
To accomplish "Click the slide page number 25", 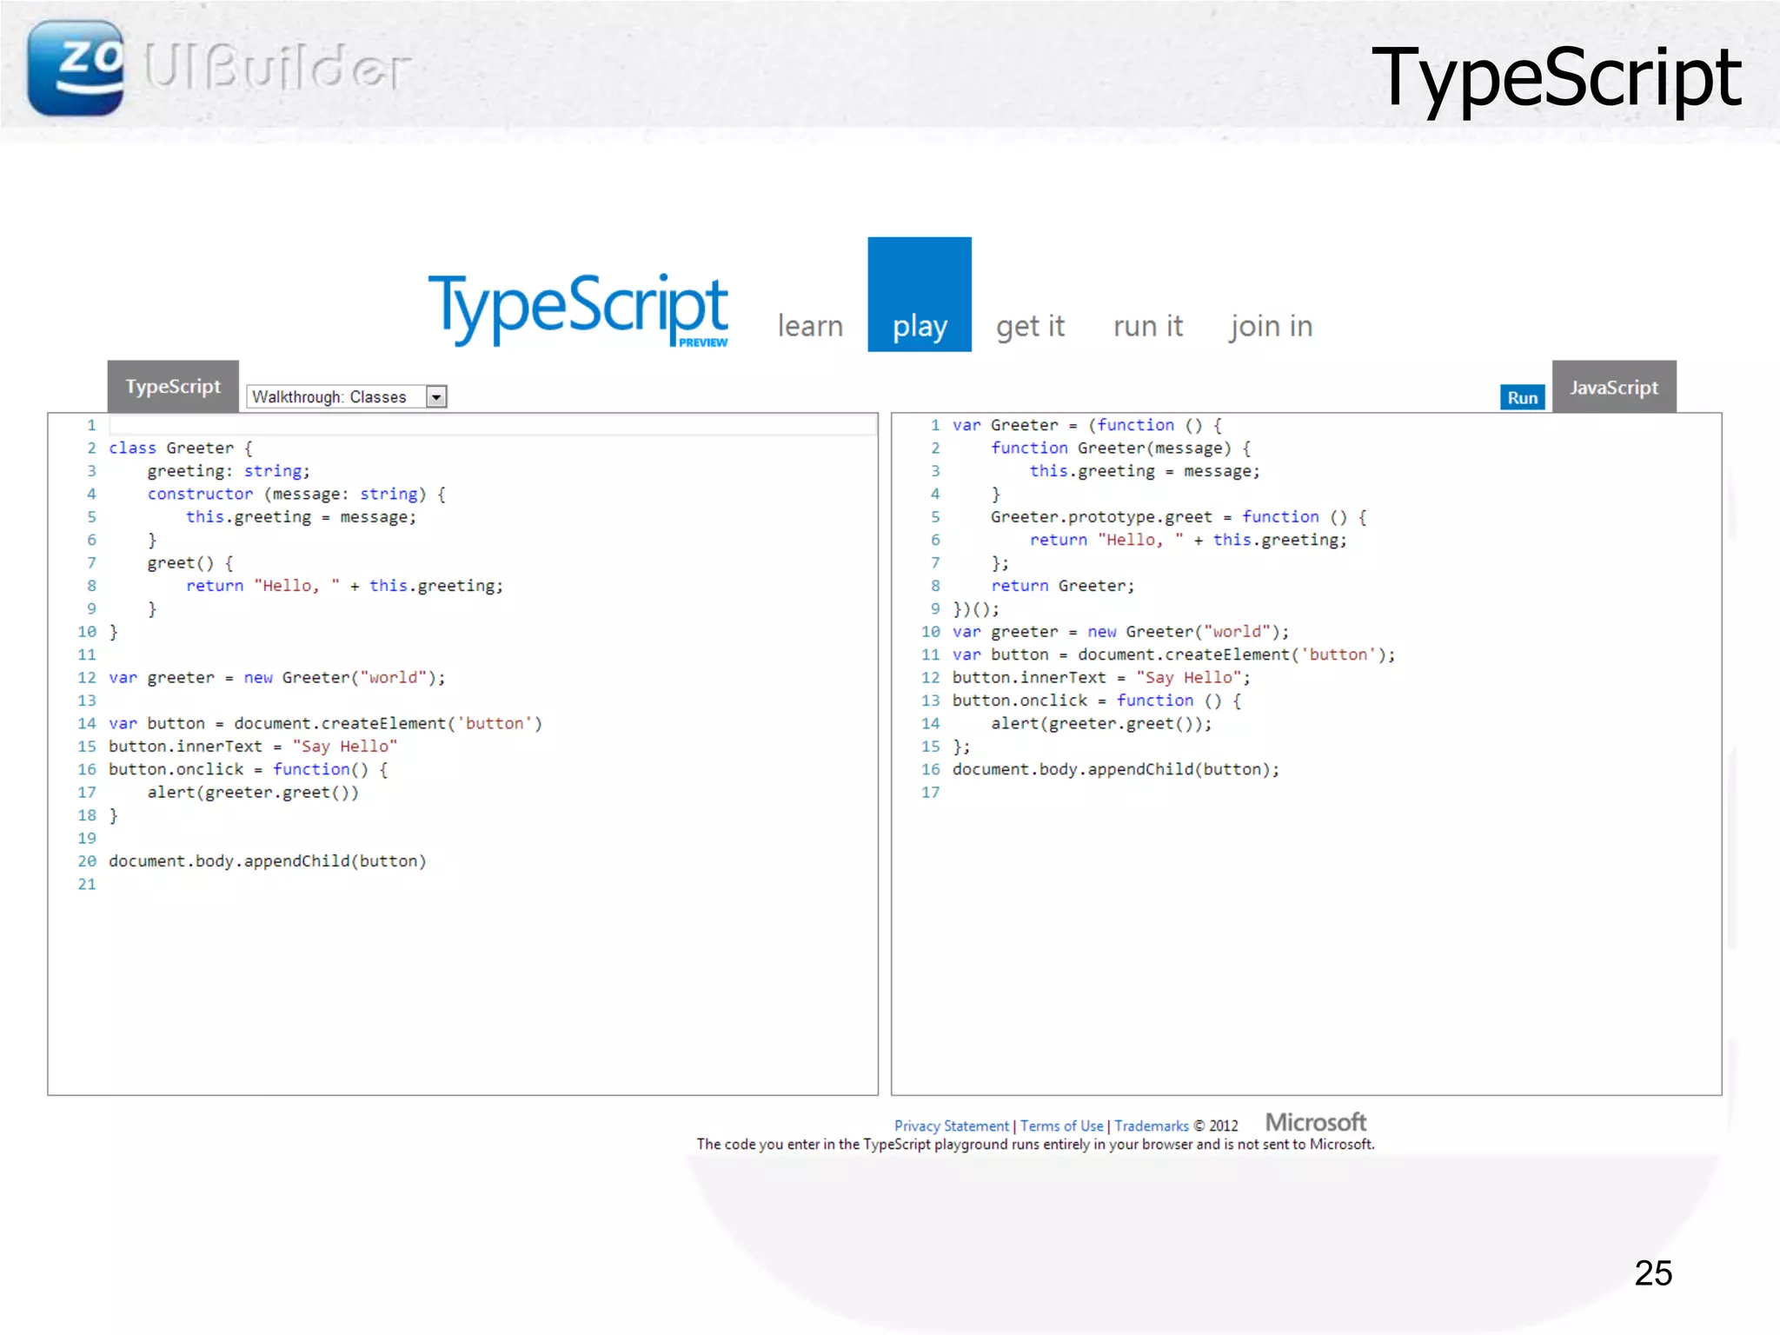I will pos(1653,1273).
